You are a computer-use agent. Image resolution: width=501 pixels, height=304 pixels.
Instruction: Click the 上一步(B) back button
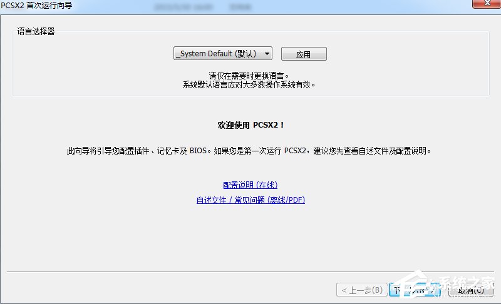361,290
